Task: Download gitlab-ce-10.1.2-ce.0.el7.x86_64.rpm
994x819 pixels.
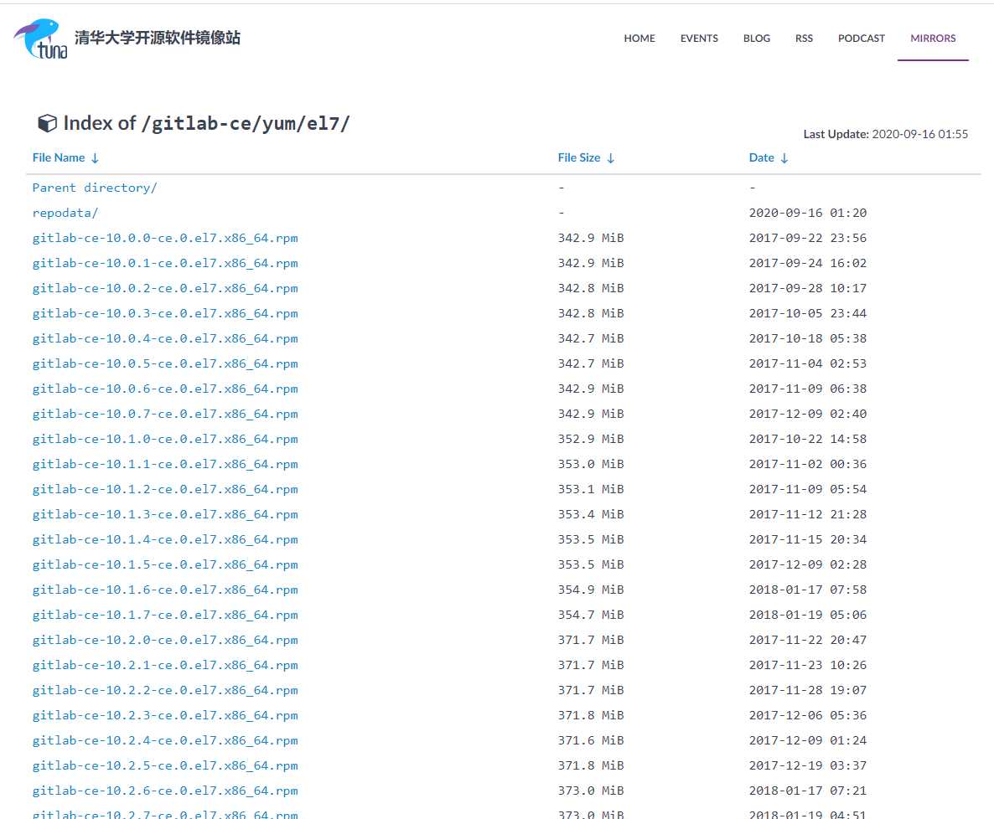Action: pos(165,489)
